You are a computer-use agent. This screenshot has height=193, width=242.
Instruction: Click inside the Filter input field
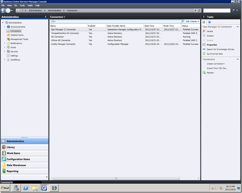(115, 21)
